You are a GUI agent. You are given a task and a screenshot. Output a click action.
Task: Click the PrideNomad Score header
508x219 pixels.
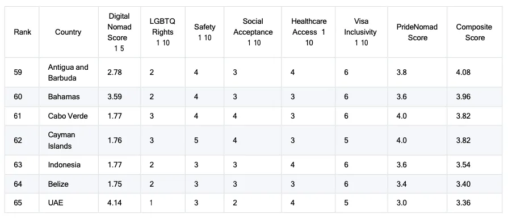pos(417,32)
